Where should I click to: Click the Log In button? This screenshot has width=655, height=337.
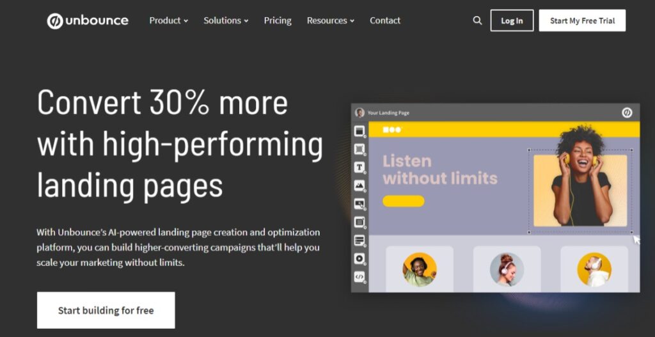point(512,20)
